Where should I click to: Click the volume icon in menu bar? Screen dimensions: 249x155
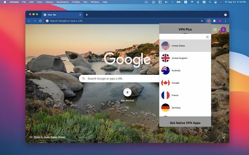click(x=166, y=2)
